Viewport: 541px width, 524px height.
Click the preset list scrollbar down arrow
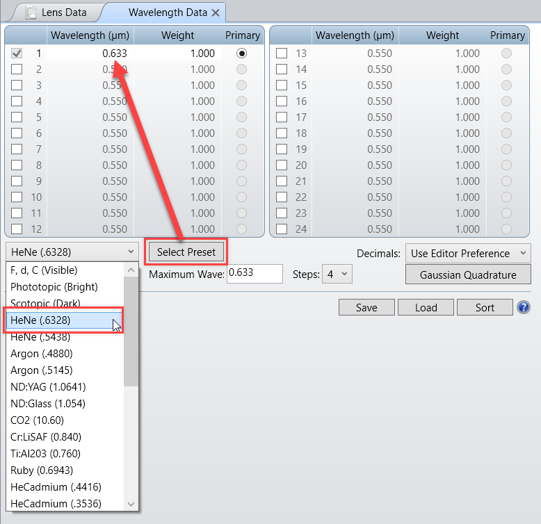tap(131, 504)
